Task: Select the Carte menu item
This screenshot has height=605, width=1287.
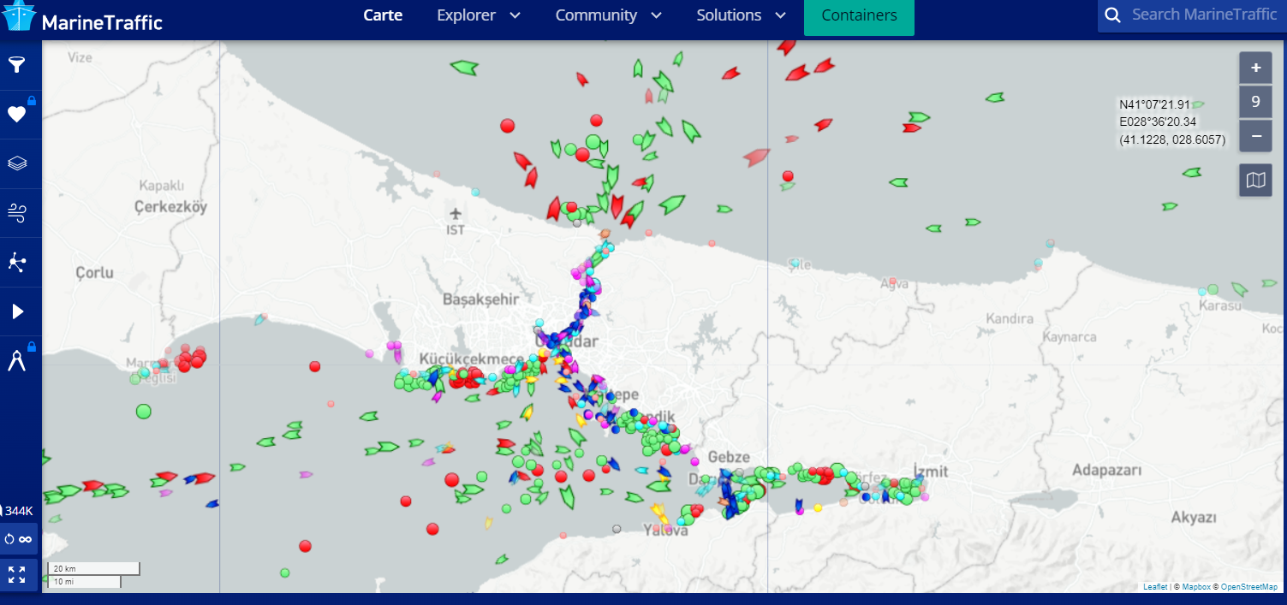Action: point(383,15)
